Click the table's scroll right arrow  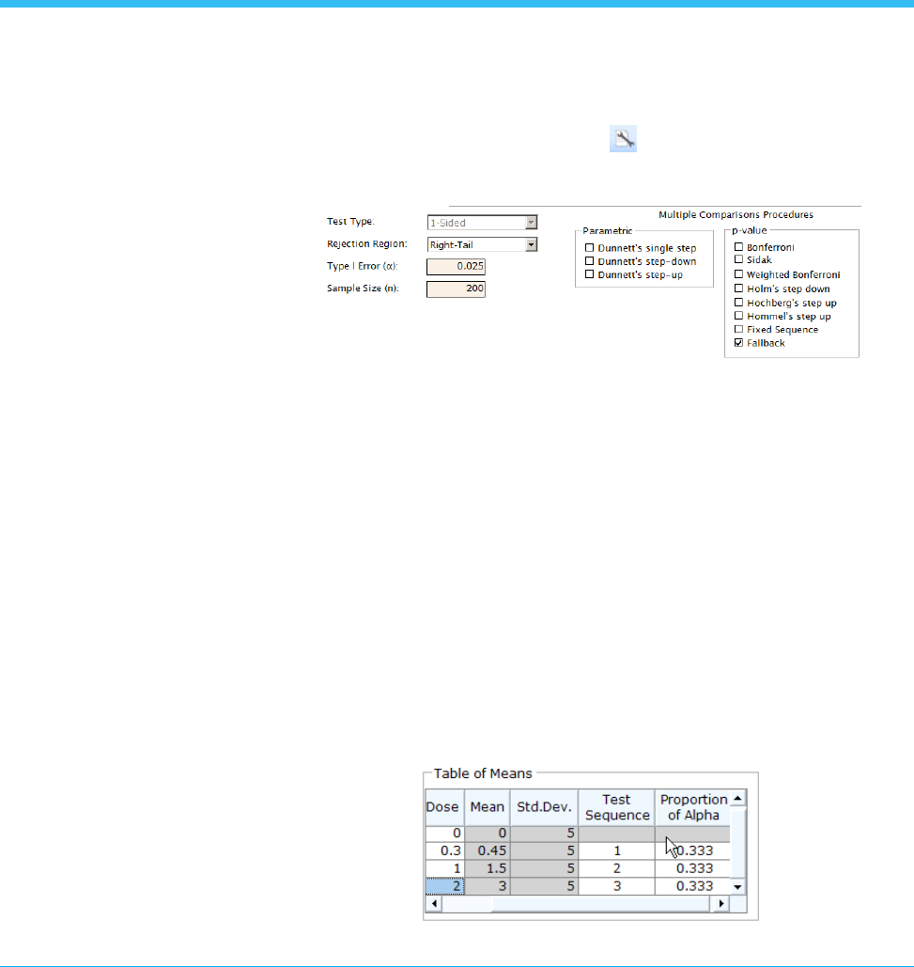pyautogui.click(x=720, y=903)
